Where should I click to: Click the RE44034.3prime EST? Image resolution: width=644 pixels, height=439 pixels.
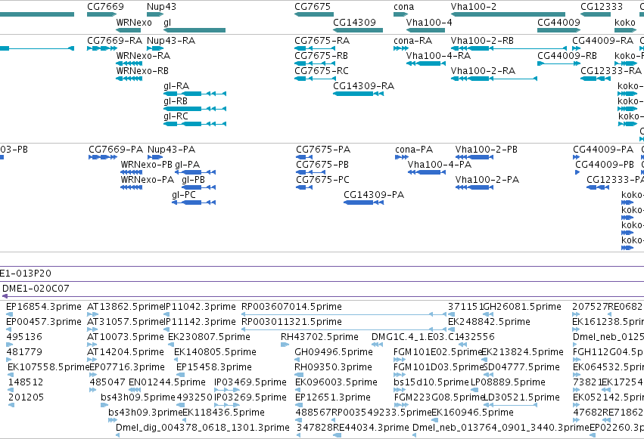tap(338, 435)
